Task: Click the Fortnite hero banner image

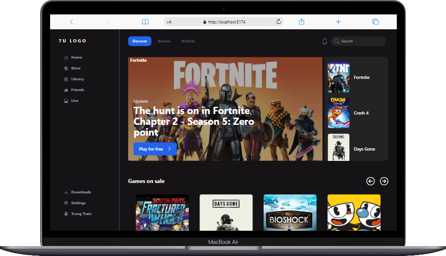Action: click(225, 109)
